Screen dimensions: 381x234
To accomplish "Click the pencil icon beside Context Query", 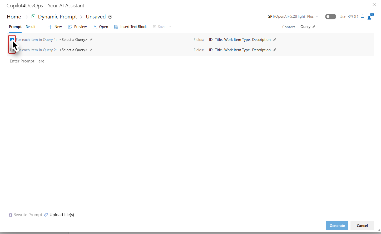I will click(x=314, y=27).
